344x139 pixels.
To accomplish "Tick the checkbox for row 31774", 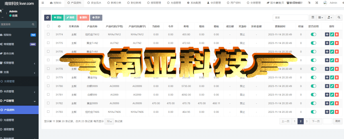I will pos(48,34).
